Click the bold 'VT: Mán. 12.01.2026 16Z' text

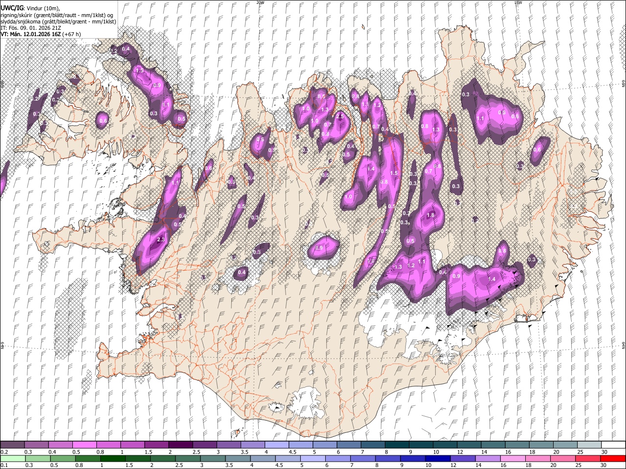[30, 34]
